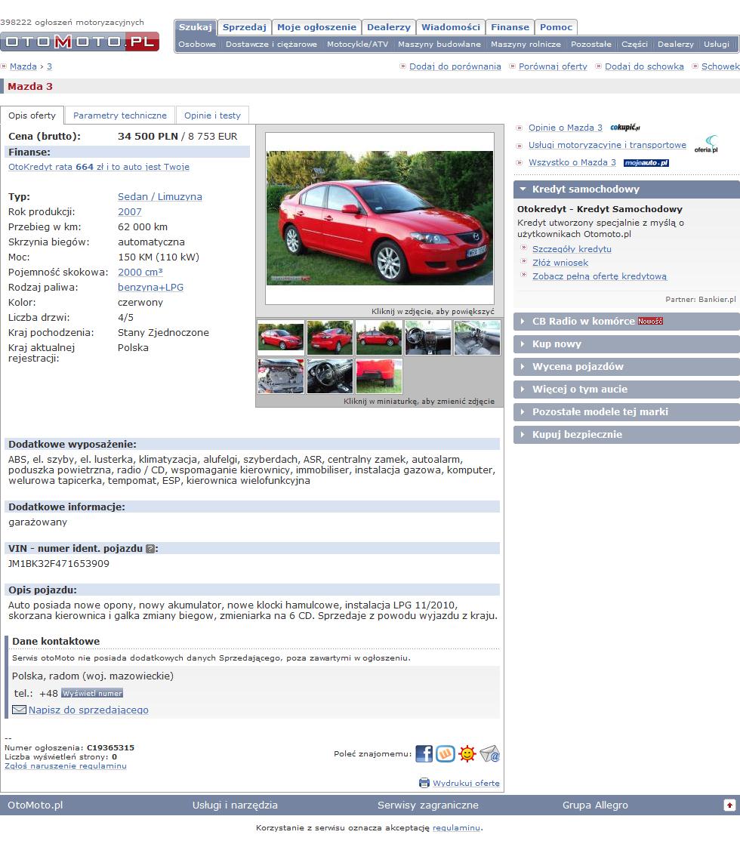Open the Opinie i testy tab

212,115
